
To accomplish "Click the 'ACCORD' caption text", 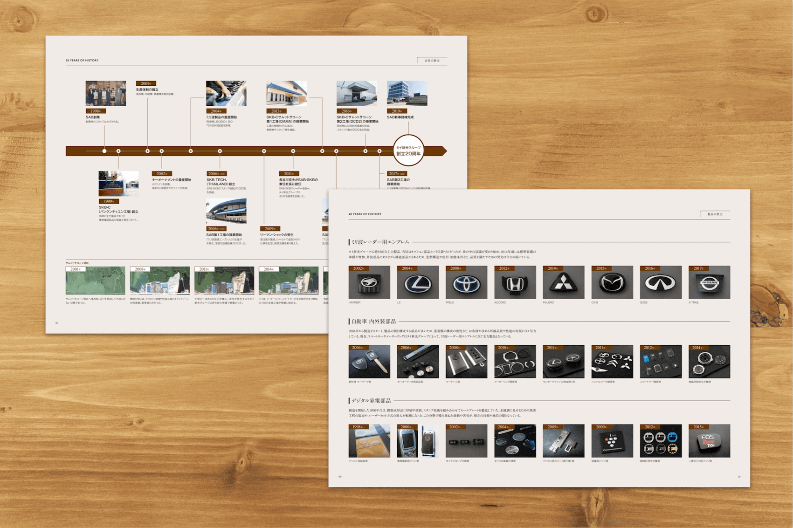I will [500, 302].
